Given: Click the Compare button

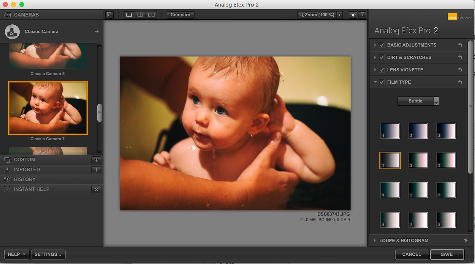Looking at the screenshot, I should coord(180,15).
